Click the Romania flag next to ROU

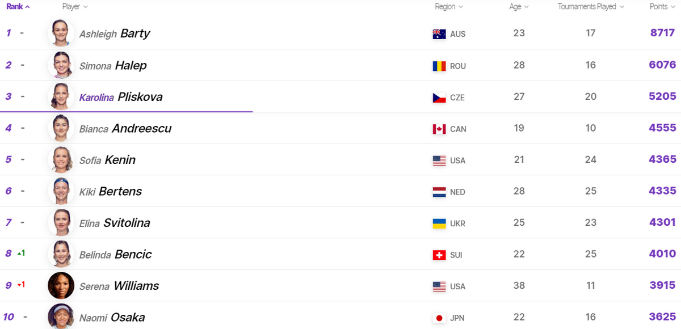pos(439,66)
